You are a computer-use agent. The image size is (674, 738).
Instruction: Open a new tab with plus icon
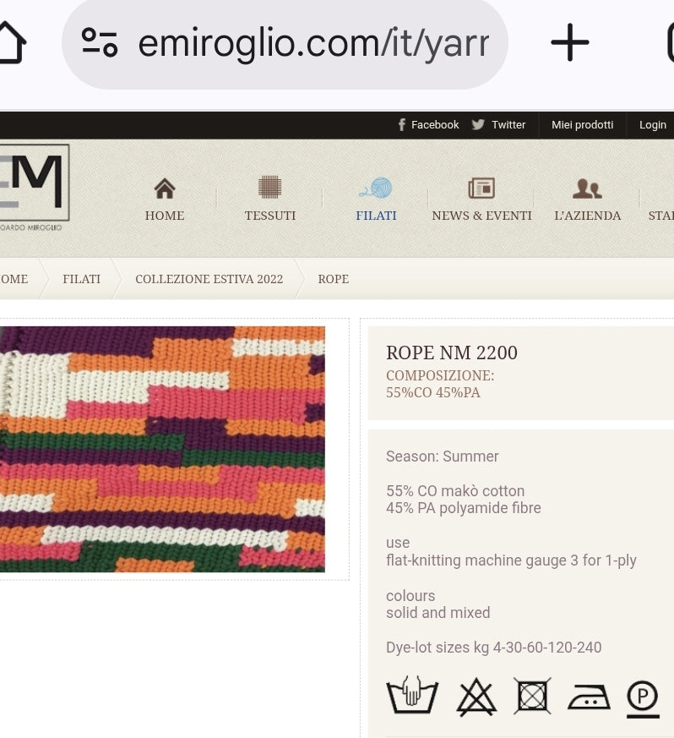[569, 42]
